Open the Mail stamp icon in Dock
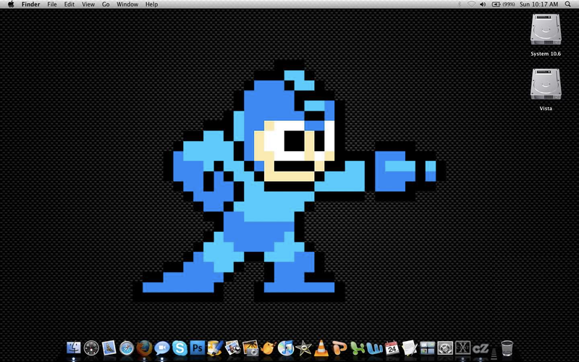579x362 pixels. point(109,348)
